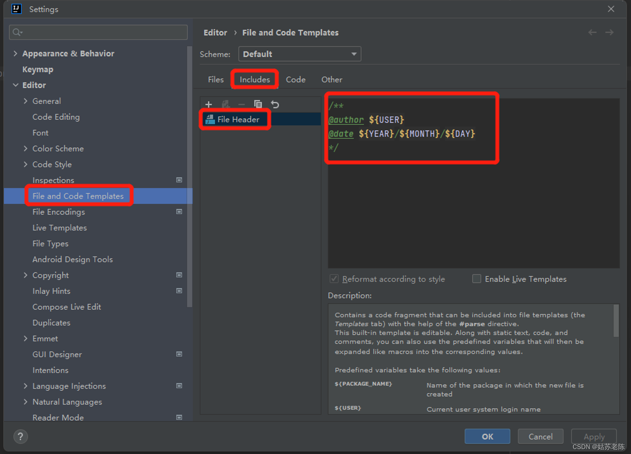Click into the template code editor

tap(474, 183)
